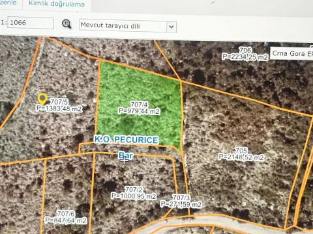Click the Bar municipality label

click(x=126, y=155)
